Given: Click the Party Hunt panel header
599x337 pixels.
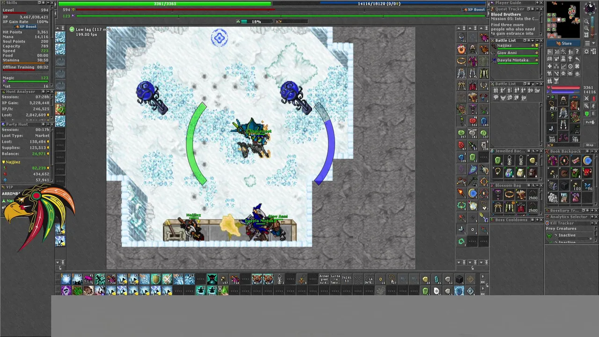Looking at the screenshot, I should [28, 125].
